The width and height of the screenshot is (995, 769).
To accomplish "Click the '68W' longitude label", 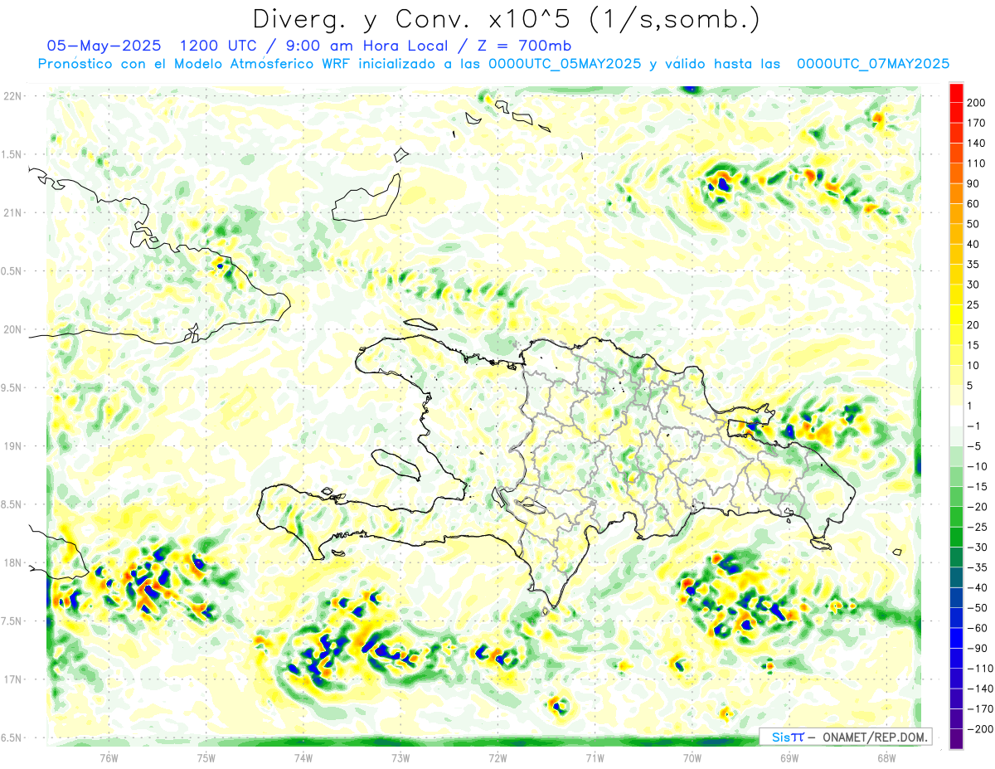I will 886,757.
